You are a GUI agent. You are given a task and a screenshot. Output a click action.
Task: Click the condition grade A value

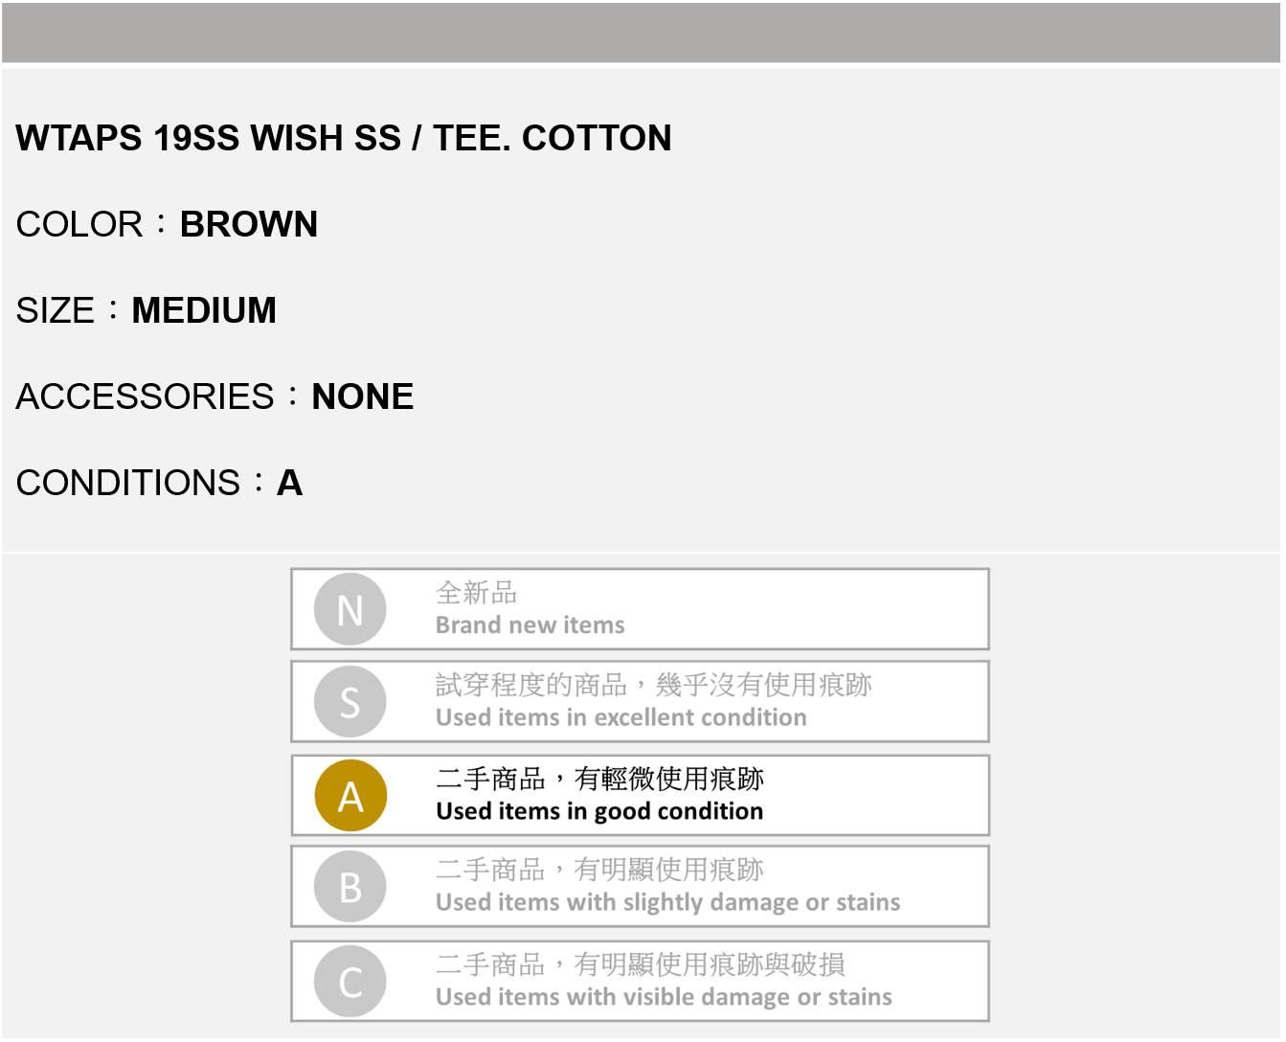(289, 483)
